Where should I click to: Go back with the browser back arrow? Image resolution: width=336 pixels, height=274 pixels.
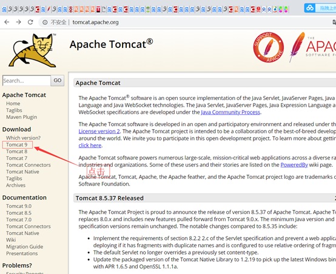click(7, 22)
